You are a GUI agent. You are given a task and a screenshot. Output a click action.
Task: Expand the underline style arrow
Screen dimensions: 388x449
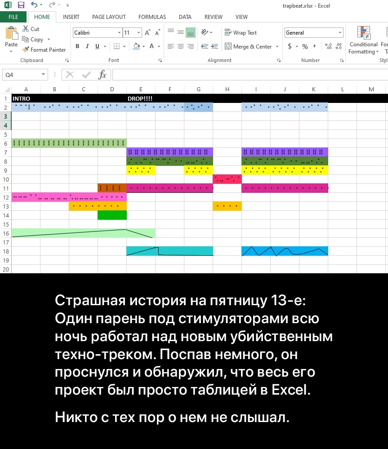(105, 46)
